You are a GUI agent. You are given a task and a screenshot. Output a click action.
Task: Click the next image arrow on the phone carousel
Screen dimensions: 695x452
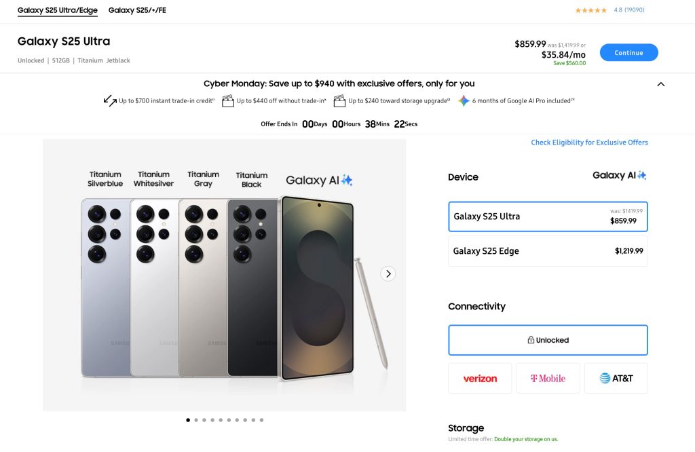coord(388,273)
